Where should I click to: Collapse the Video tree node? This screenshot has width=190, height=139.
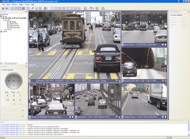(3, 20)
